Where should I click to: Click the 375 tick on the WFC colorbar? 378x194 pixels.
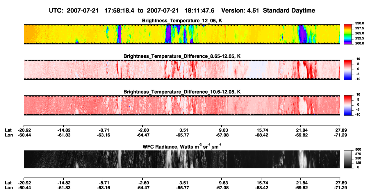[x=358, y=154]
